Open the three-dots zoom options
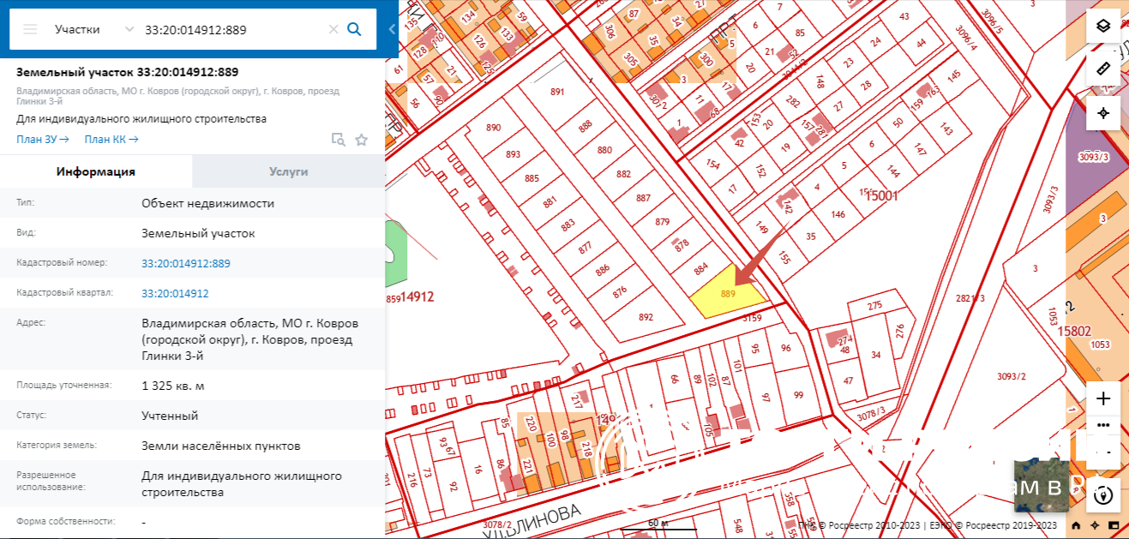This screenshot has height=539, width=1129. pyautogui.click(x=1103, y=425)
